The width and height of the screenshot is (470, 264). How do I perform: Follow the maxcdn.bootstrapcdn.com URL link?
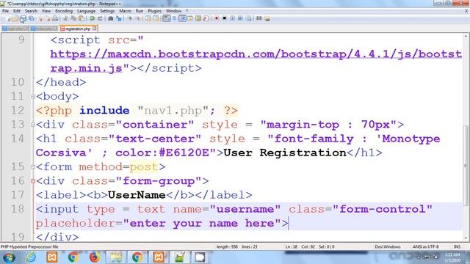256,54
